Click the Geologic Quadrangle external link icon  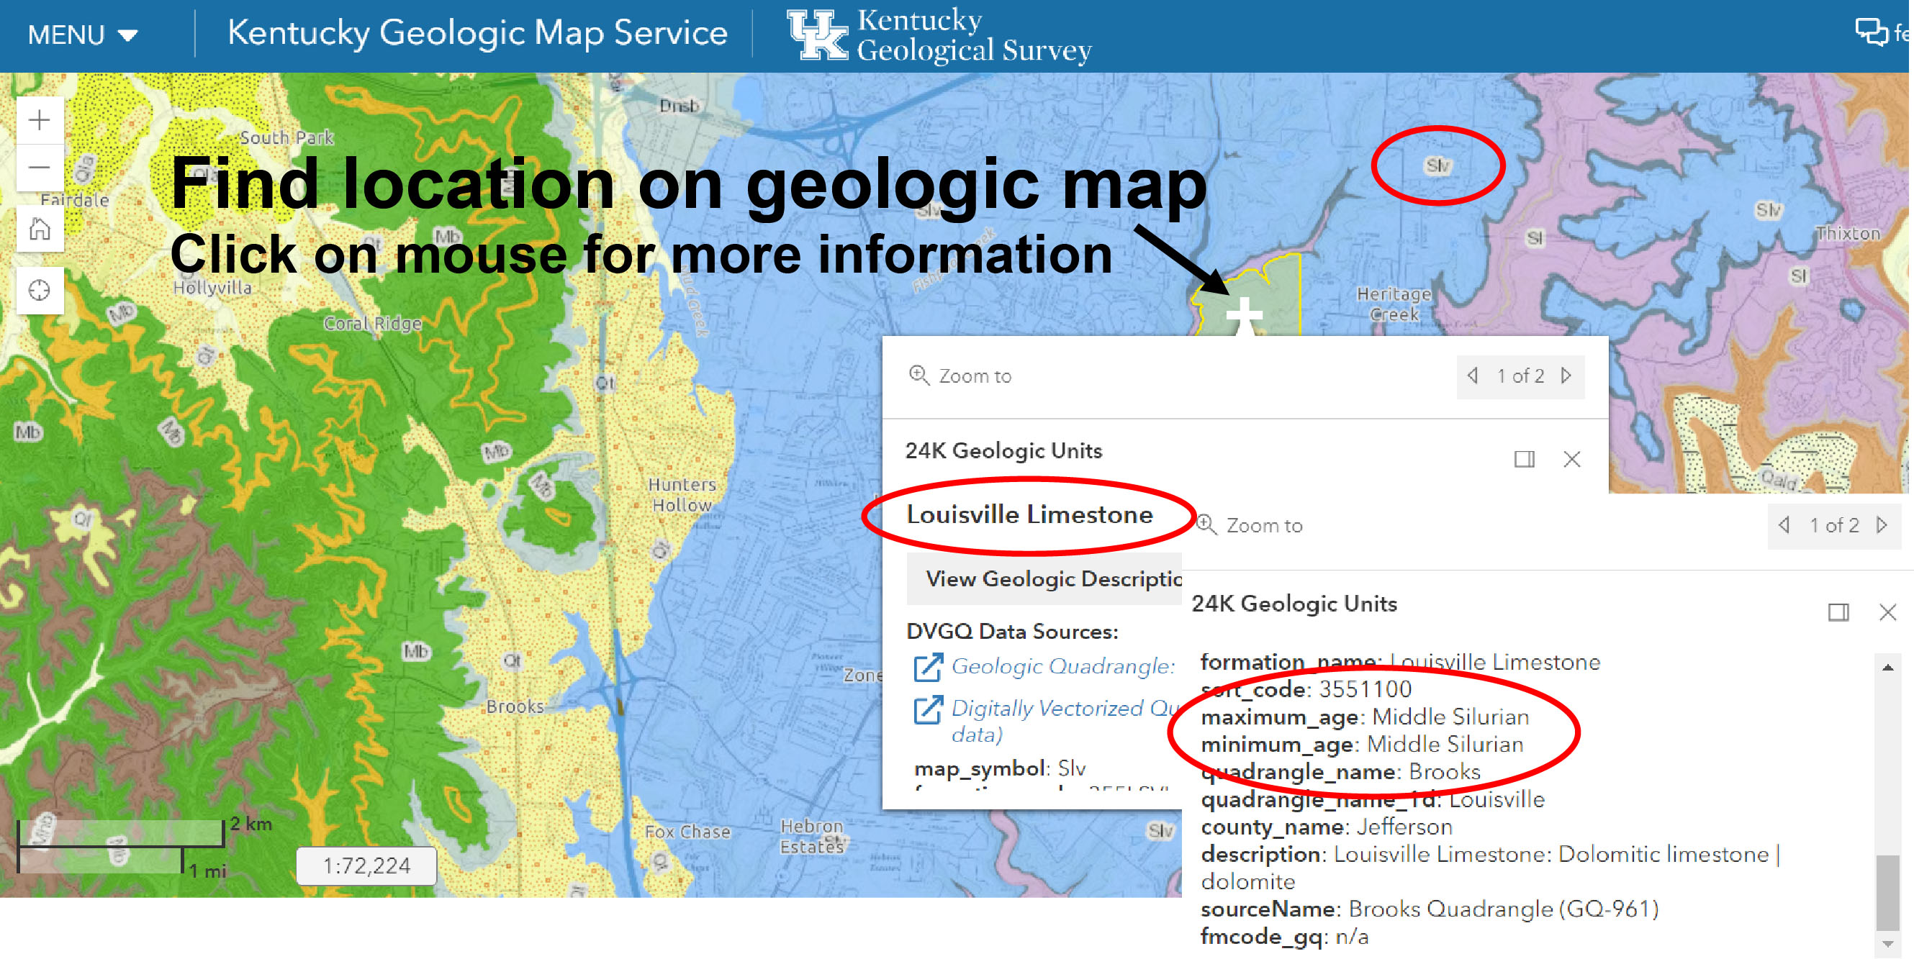tap(927, 667)
